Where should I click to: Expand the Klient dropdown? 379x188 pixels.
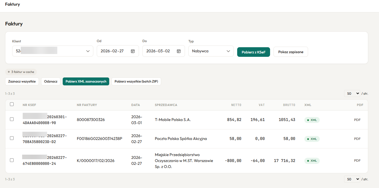coord(53,51)
